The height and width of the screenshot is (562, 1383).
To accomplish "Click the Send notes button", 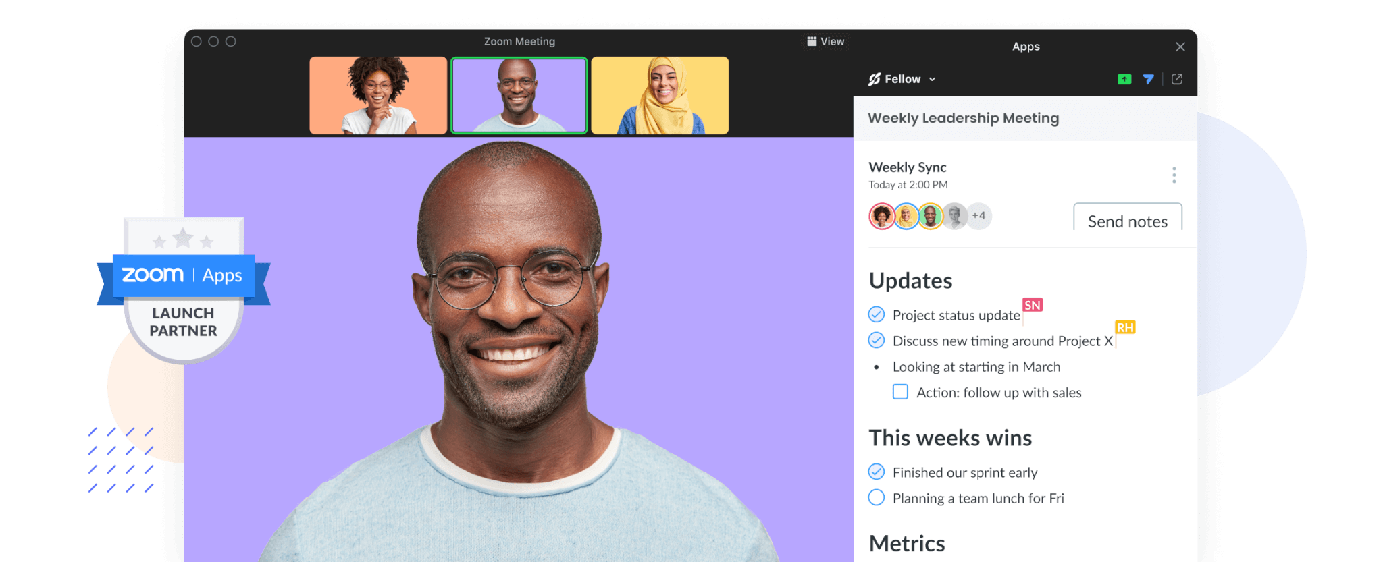I will coord(1128,217).
